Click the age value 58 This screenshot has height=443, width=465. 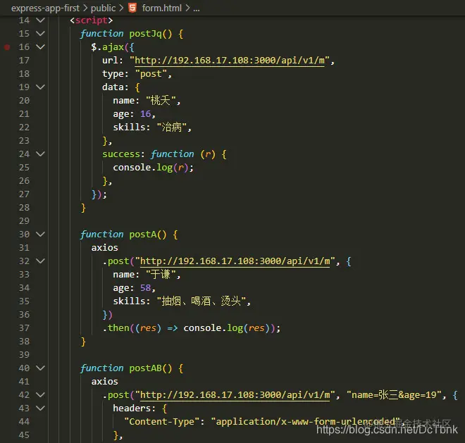[x=145, y=288]
